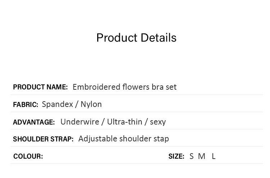Viewport: 270px width, 178px height.
Task: Select the Embroidered flowers bra set text
Action: 125,87
